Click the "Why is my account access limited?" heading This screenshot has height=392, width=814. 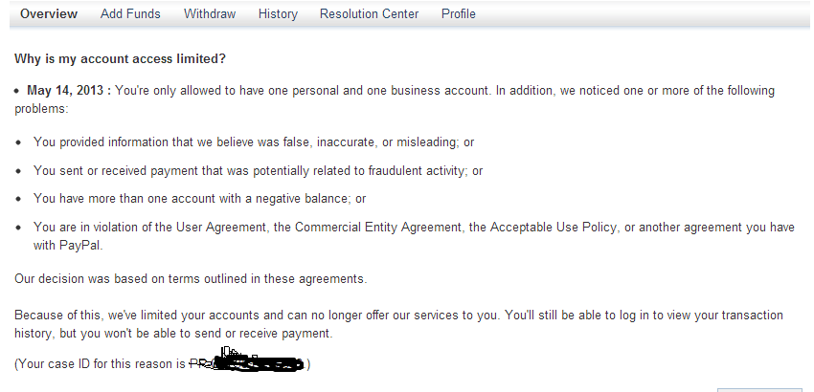120,58
